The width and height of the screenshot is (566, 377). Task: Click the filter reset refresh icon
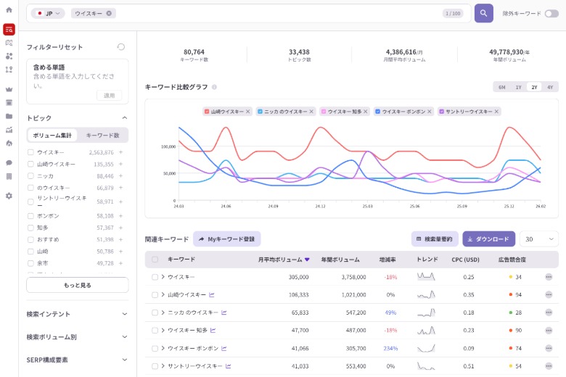pos(121,46)
